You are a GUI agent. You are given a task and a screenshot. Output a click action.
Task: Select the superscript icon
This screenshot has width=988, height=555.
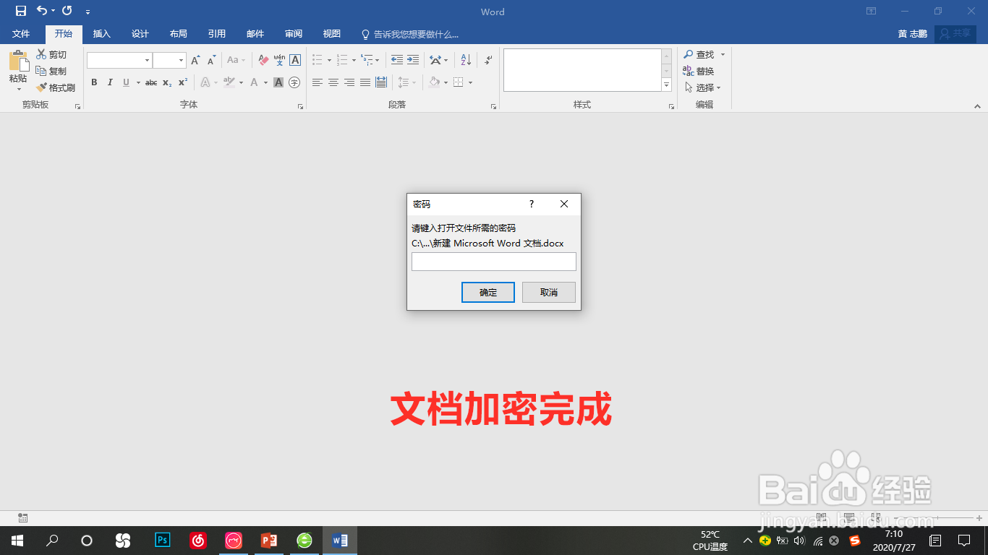point(184,82)
